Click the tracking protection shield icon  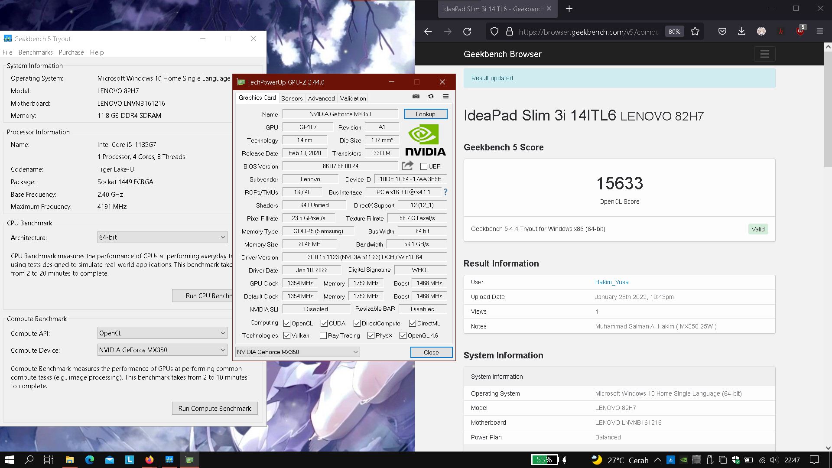tap(494, 31)
